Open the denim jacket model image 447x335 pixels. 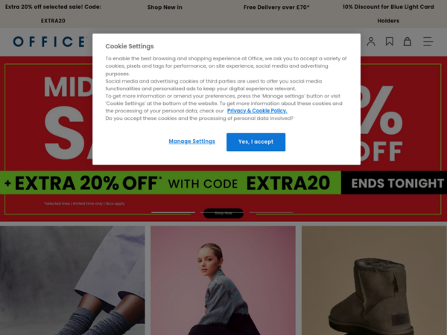click(x=223, y=281)
